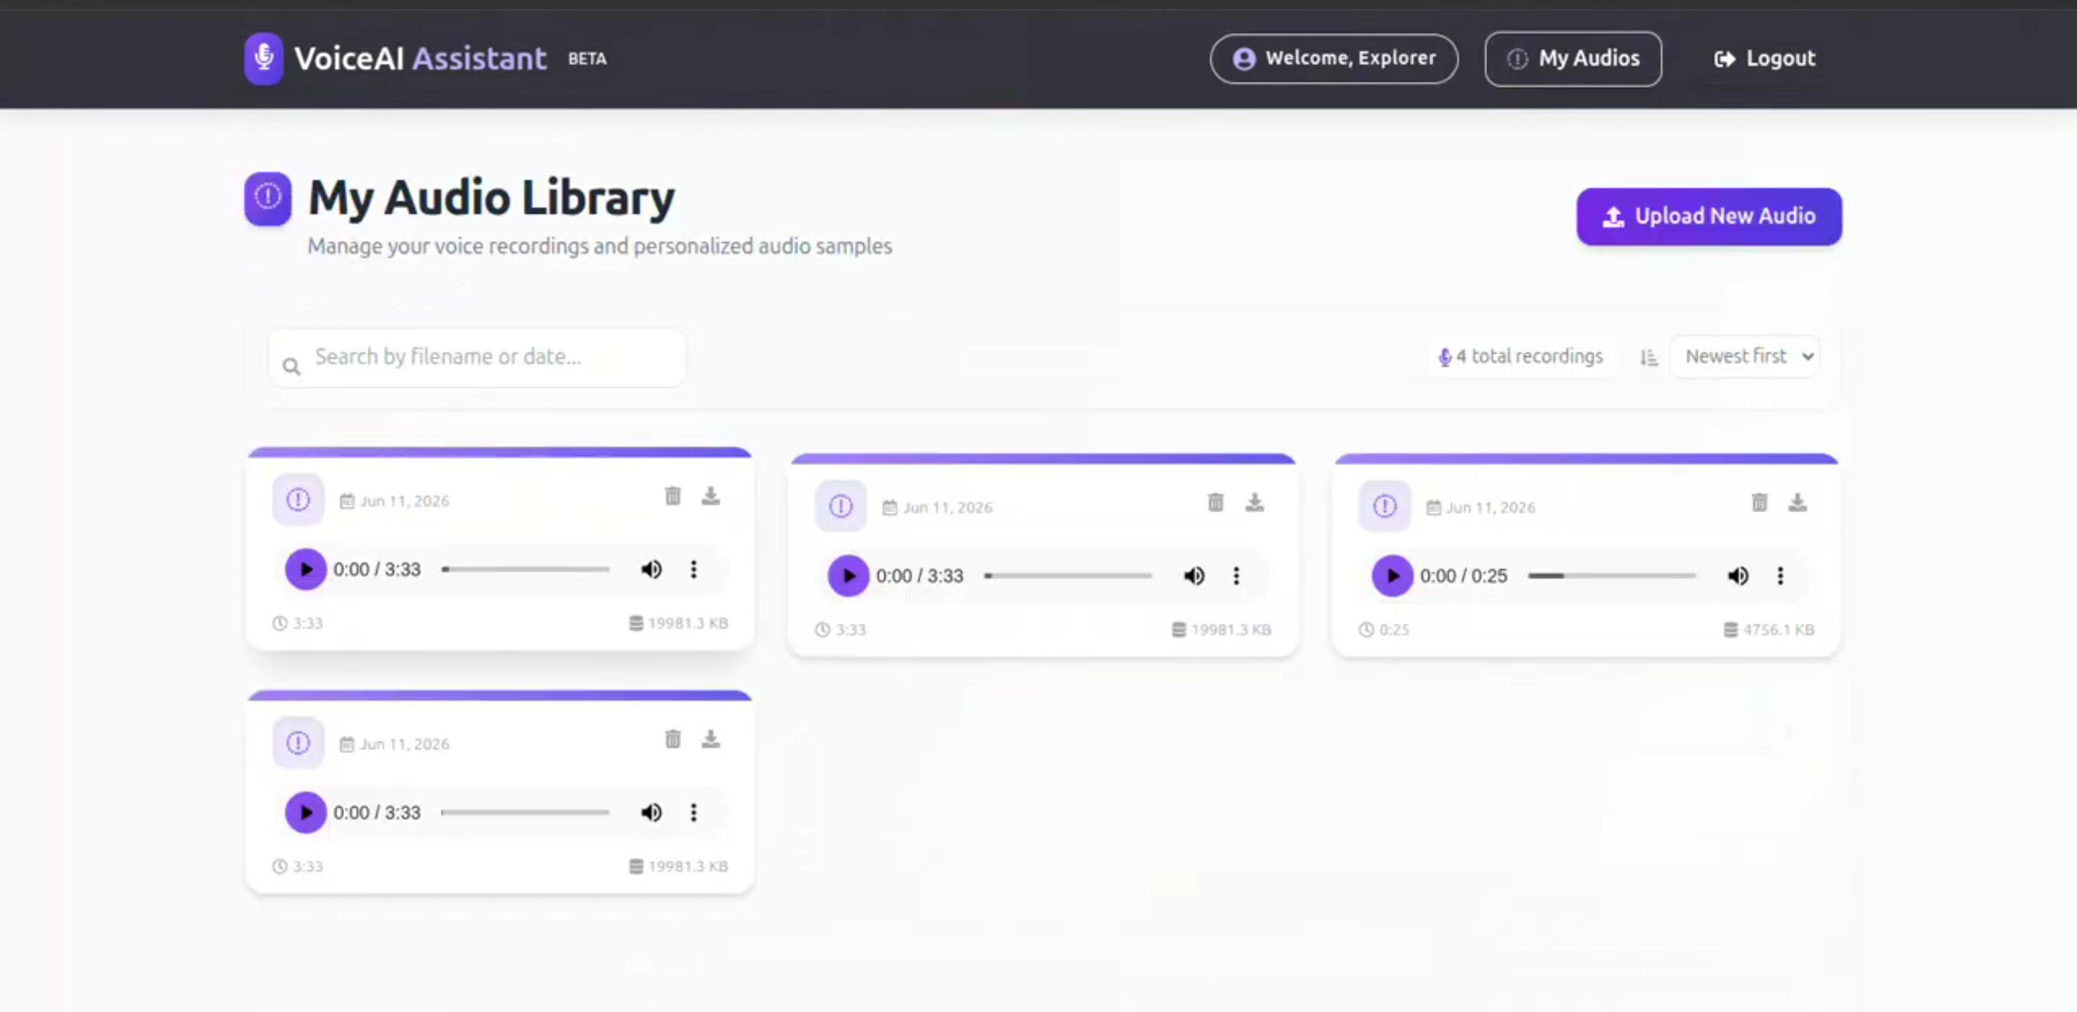Play the first recording card's audio
2077x1012 pixels.
tap(305, 569)
